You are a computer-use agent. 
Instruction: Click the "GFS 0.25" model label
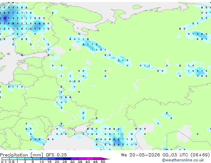click(x=56, y=155)
